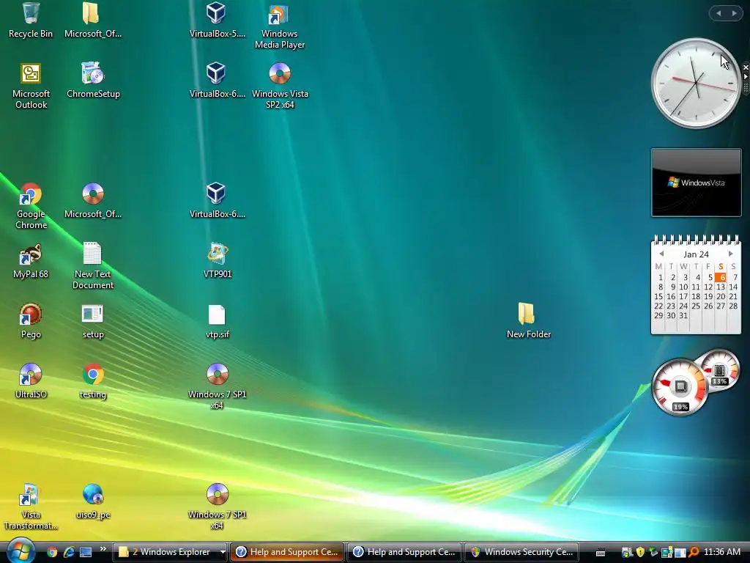Click the 11:36 AM taskbar clock

pyautogui.click(x=721, y=552)
